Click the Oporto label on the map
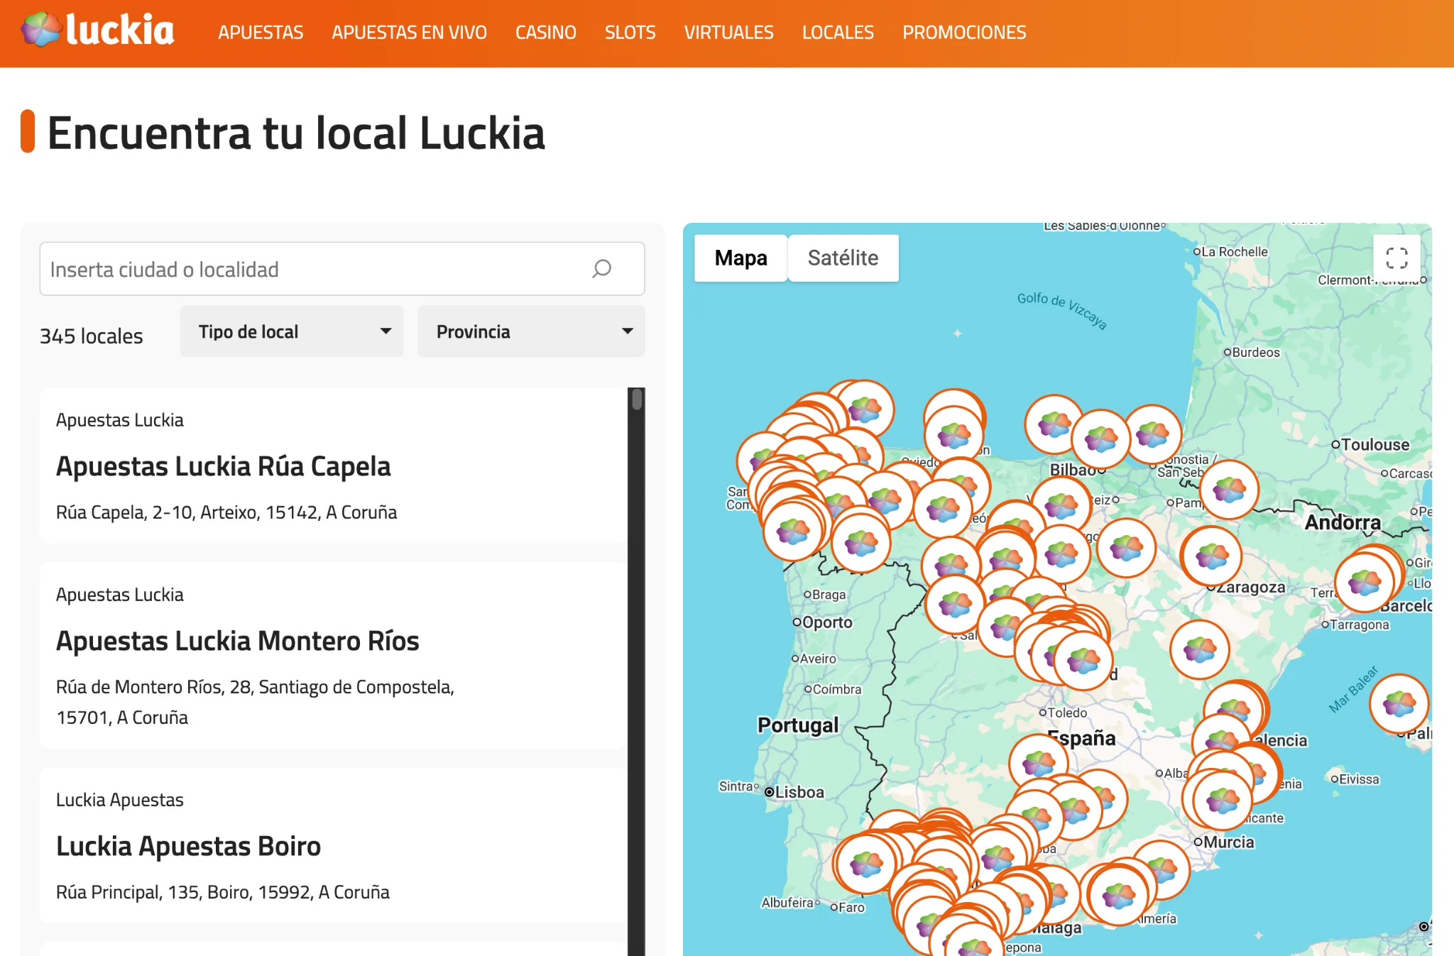Viewport: 1454px width, 956px height. tap(827, 622)
